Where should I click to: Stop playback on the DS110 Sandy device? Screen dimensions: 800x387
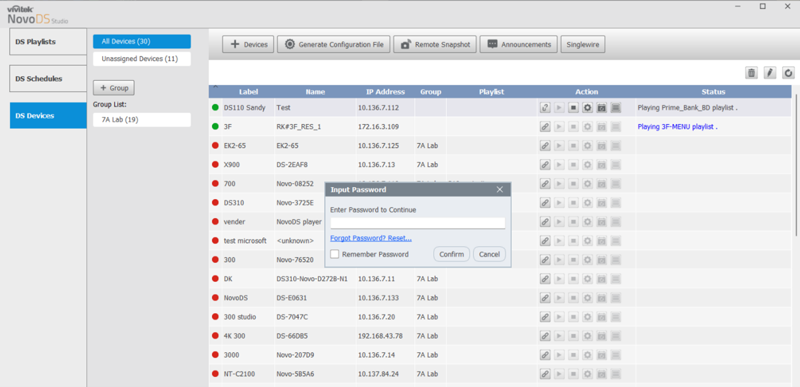tap(573, 108)
